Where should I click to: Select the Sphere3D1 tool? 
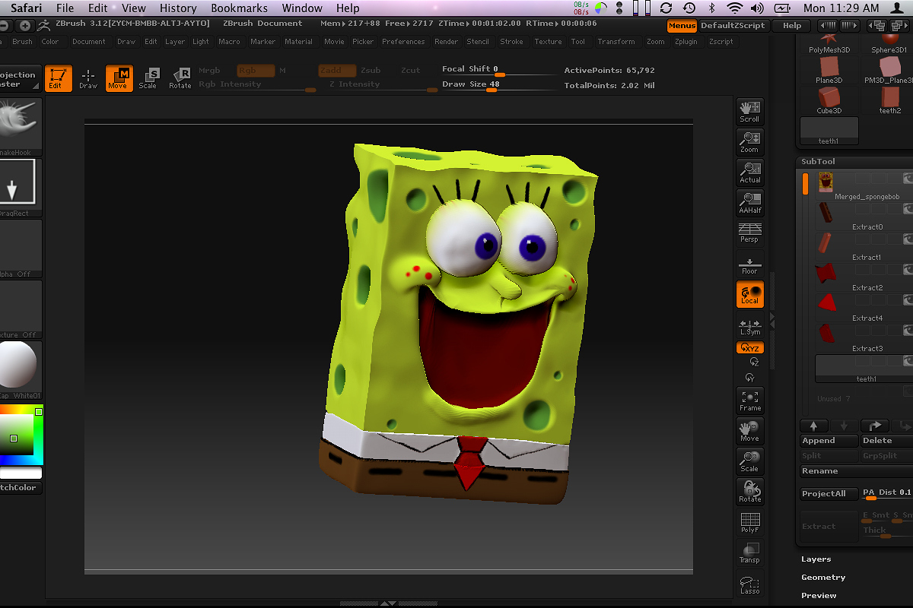889,43
